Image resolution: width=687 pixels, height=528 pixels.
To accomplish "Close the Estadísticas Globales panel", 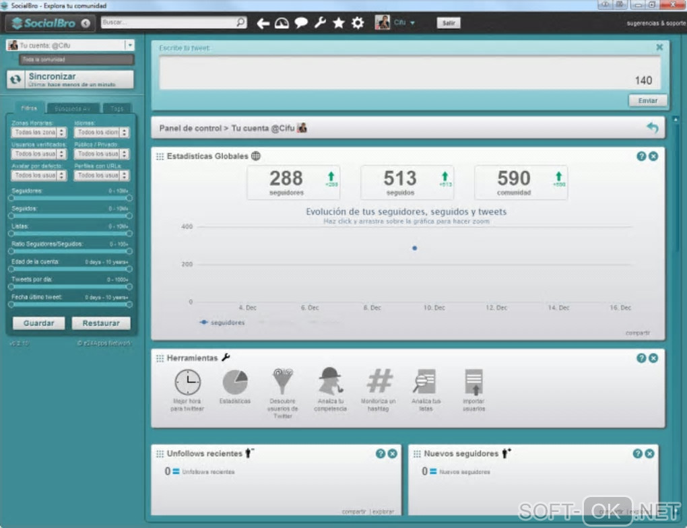I will click(653, 156).
